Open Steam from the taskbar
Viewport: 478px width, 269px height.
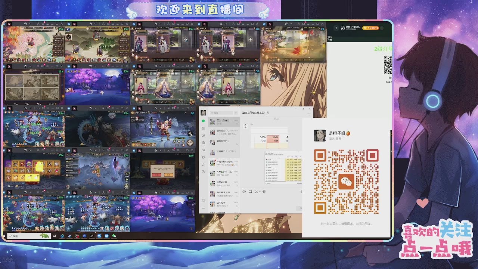tap(69, 236)
